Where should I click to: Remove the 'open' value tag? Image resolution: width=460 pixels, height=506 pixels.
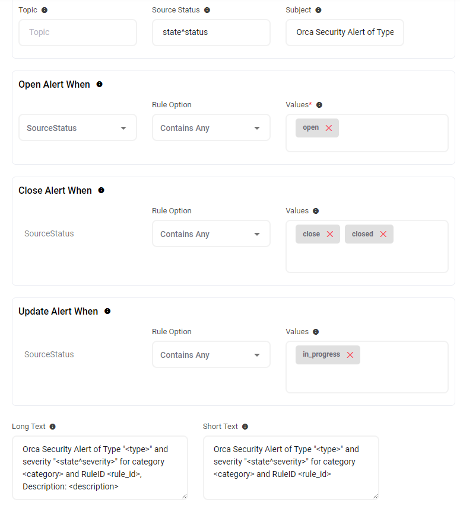click(328, 128)
